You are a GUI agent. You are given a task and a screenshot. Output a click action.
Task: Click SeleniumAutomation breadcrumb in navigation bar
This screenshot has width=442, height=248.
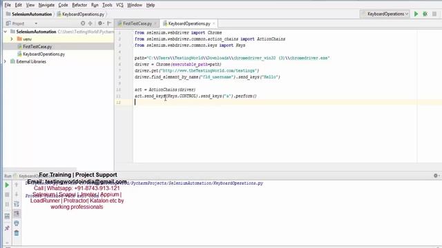(x=29, y=14)
